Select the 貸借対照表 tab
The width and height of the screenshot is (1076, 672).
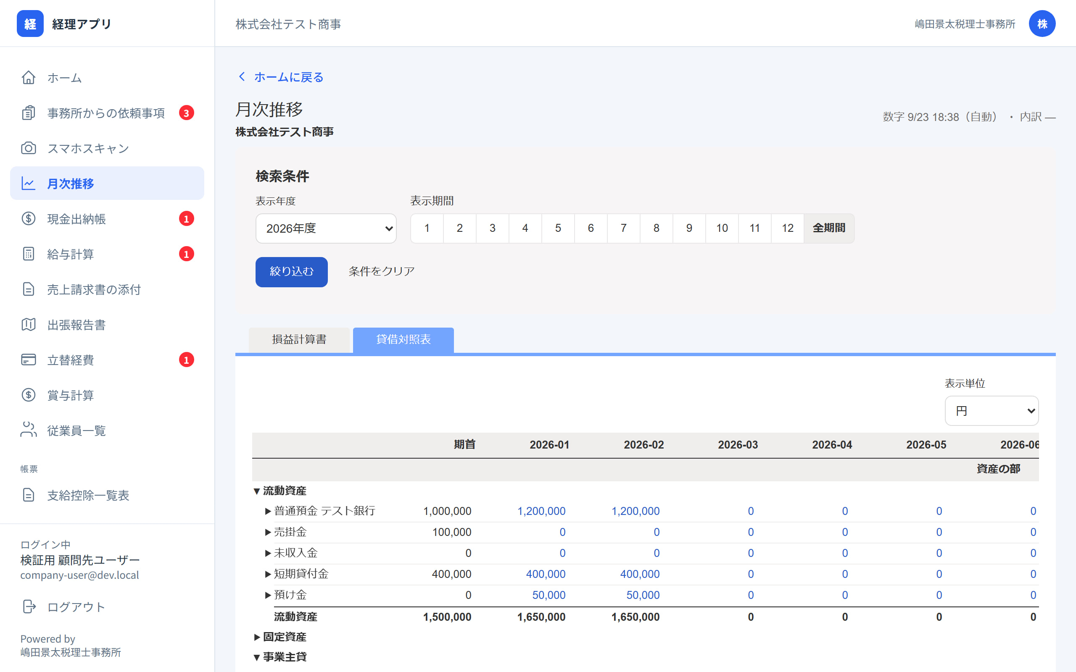click(403, 340)
